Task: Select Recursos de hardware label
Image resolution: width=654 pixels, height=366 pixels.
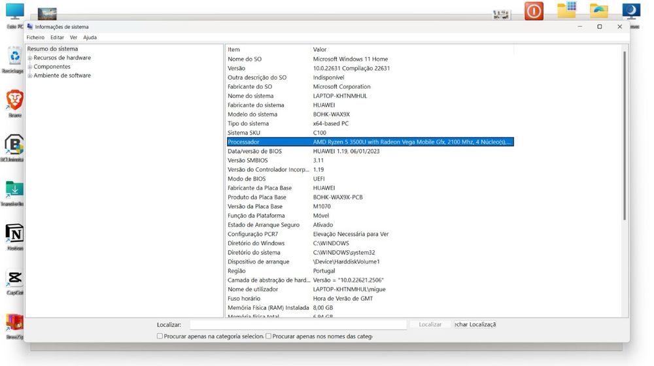Action: coord(62,58)
